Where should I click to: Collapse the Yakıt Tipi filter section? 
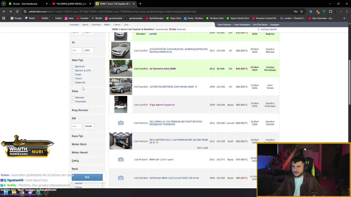pyautogui.click(x=77, y=60)
